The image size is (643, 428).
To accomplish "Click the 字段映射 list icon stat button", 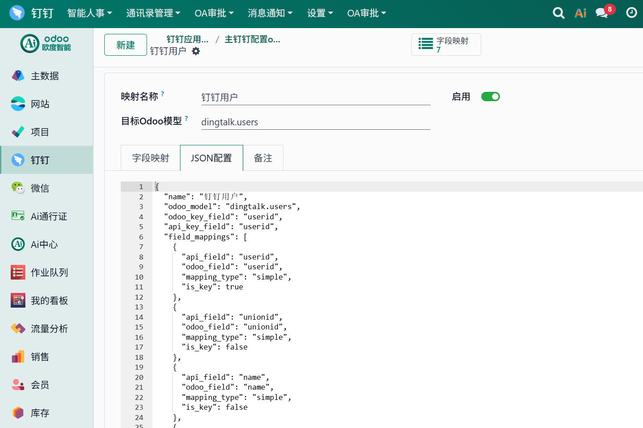I will pos(446,45).
